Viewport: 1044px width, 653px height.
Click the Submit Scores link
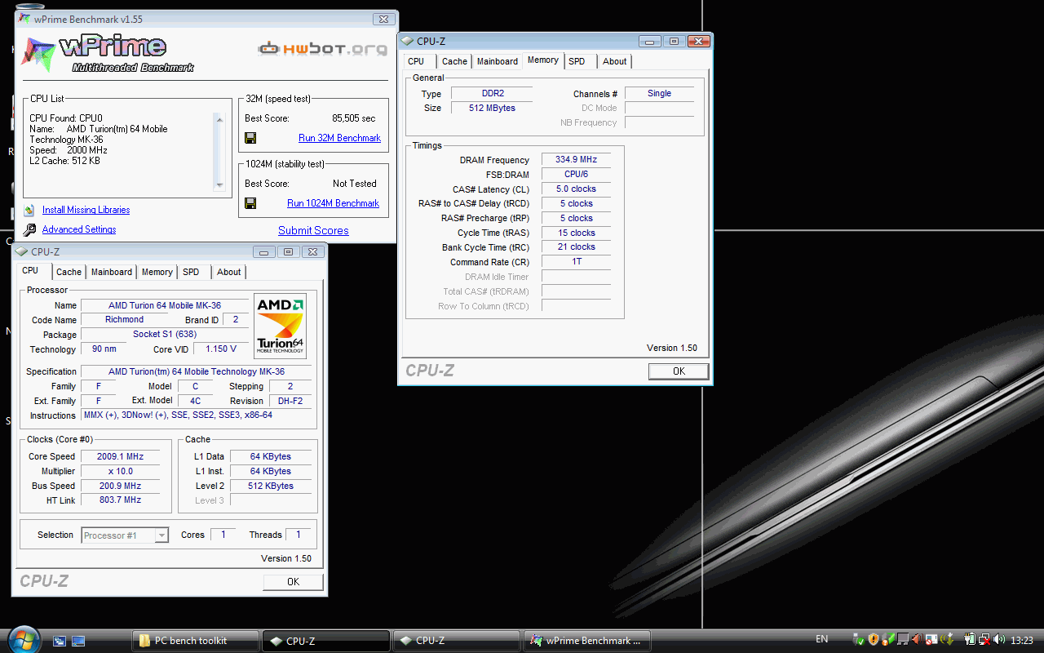pyautogui.click(x=313, y=231)
